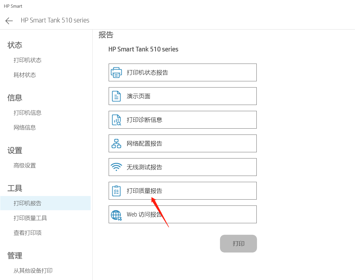Click the back arrow next to HP Smart Tank 510

point(9,20)
